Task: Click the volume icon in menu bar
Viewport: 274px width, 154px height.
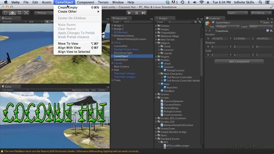Action: pyautogui.click(x=195, y=2)
